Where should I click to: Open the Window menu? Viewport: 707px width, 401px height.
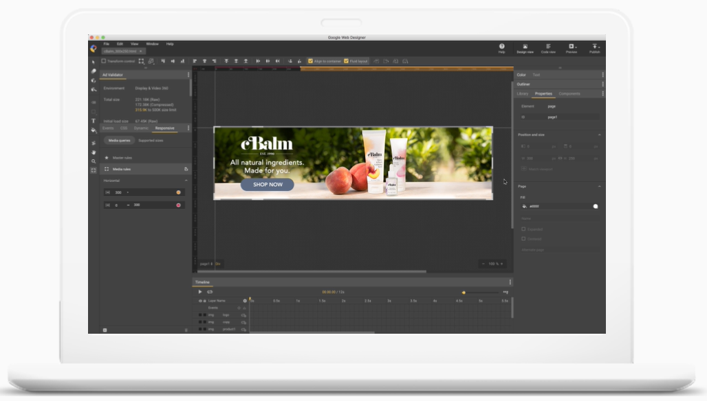click(x=153, y=44)
